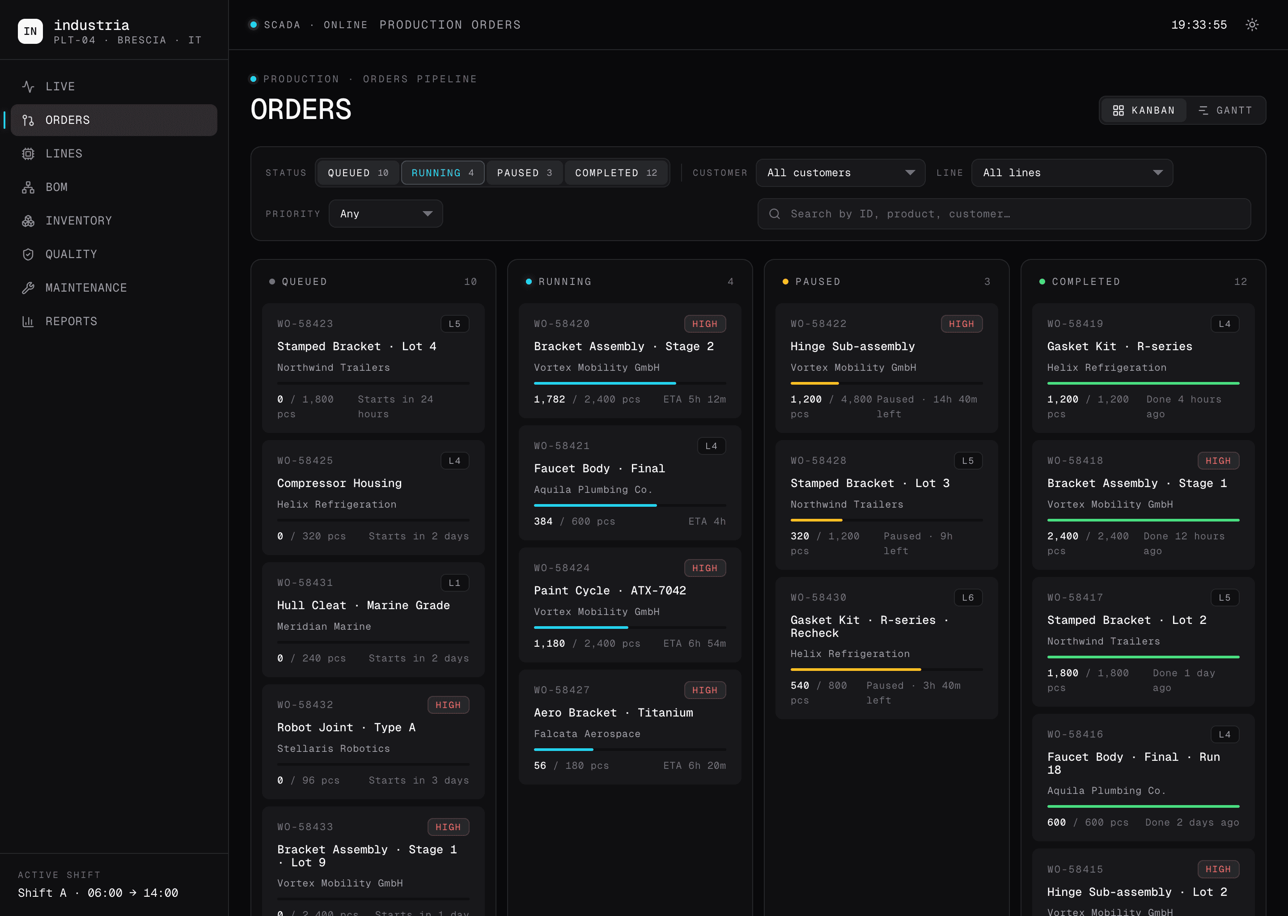
Task: Open the All customers dropdown
Action: tap(840, 173)
